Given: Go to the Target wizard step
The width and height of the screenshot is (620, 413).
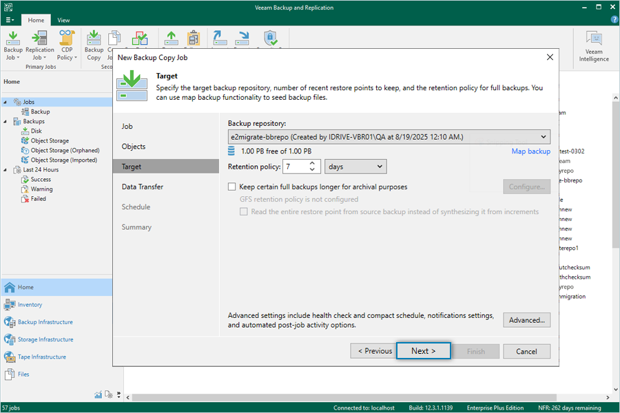Looking at the screenshot, I should click(x=166, y=167).
